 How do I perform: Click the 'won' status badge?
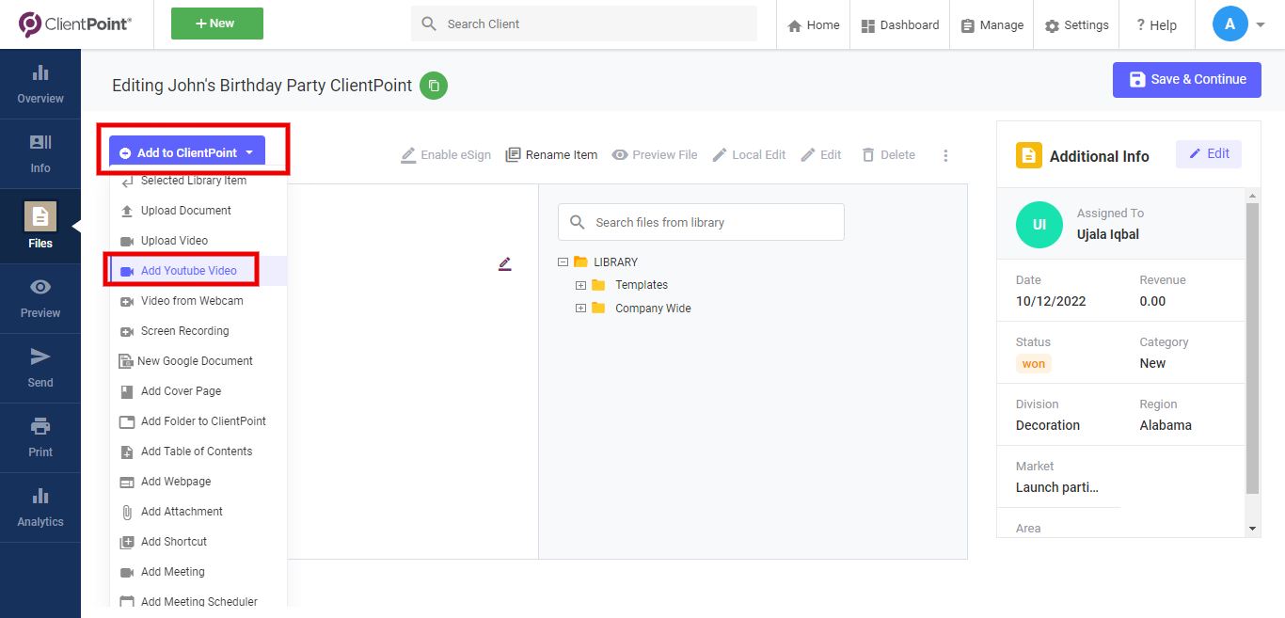(x=1034, y=364)
